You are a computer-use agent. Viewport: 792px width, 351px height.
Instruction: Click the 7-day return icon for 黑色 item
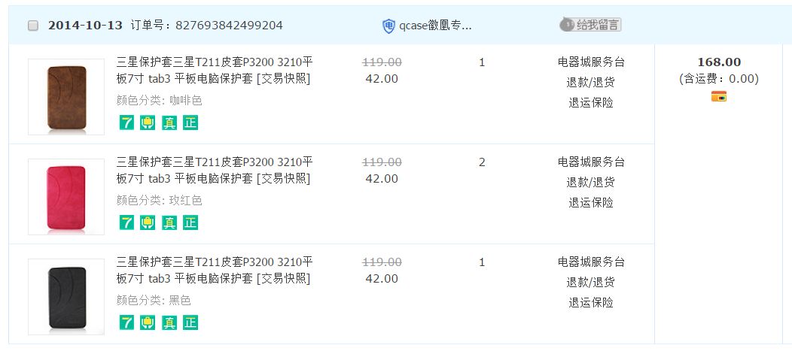point(126,322)
